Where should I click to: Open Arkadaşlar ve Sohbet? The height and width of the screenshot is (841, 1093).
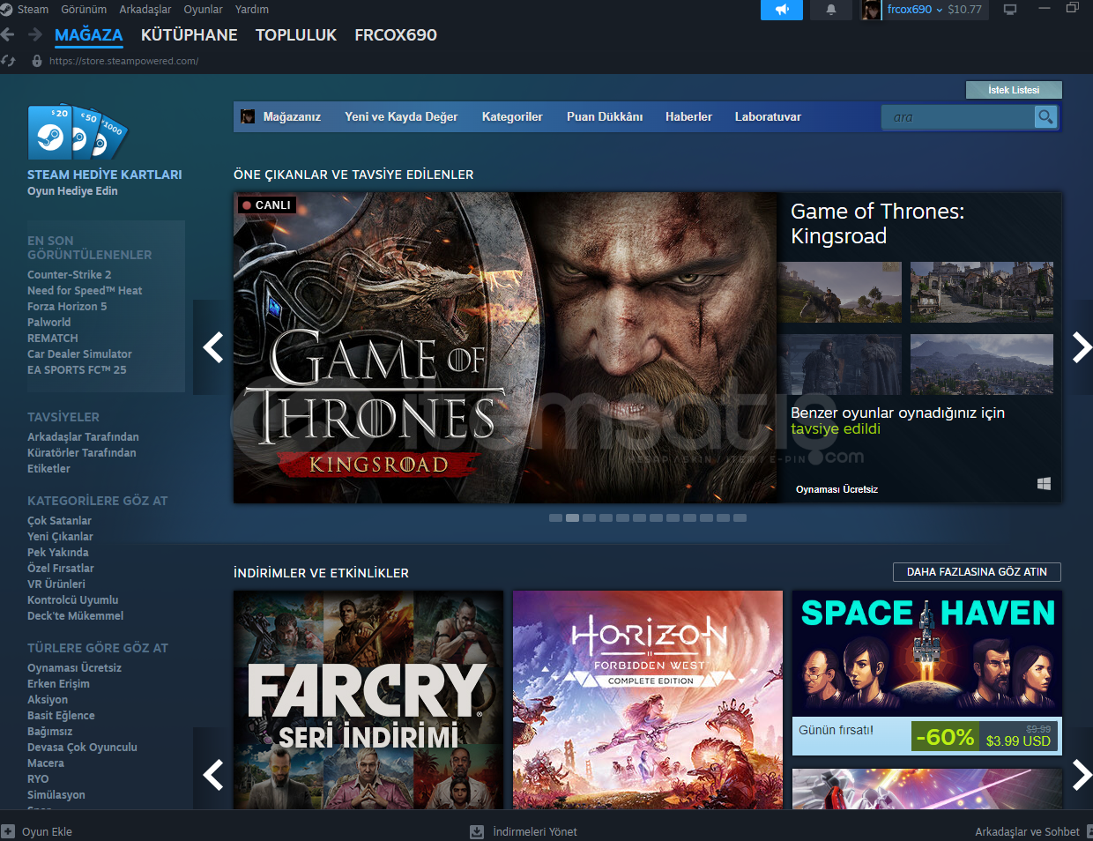(x=1027, y=831)
